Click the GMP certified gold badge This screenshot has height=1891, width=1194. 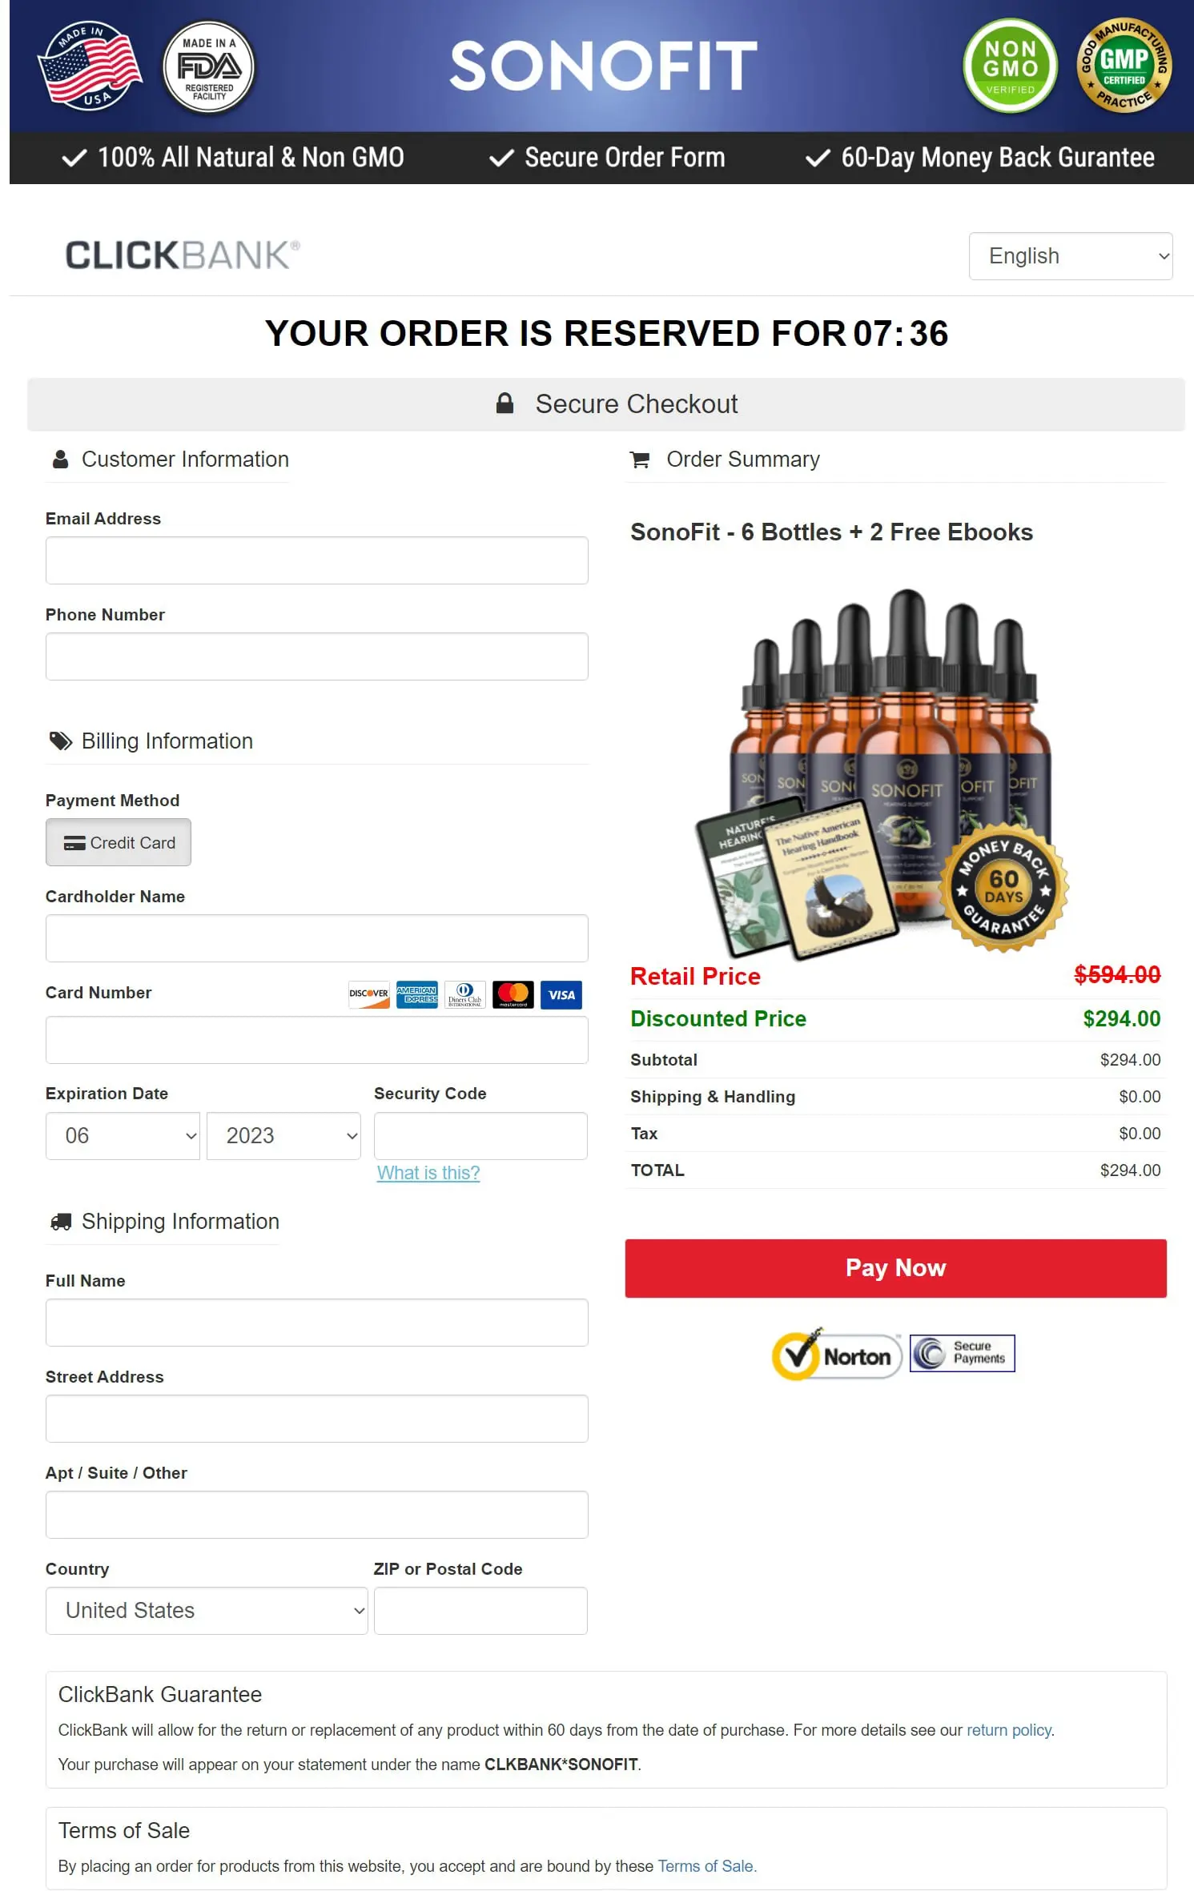1124,66
